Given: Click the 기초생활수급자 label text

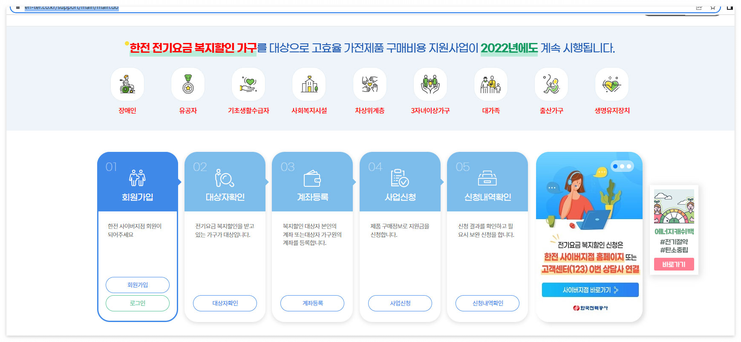Looking at the screenshot, I should click(x=248, y=111).
